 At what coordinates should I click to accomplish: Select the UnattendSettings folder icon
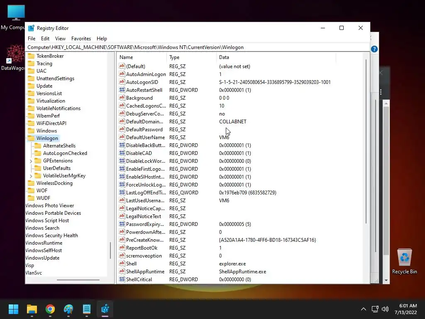click(x=32, y=79)
